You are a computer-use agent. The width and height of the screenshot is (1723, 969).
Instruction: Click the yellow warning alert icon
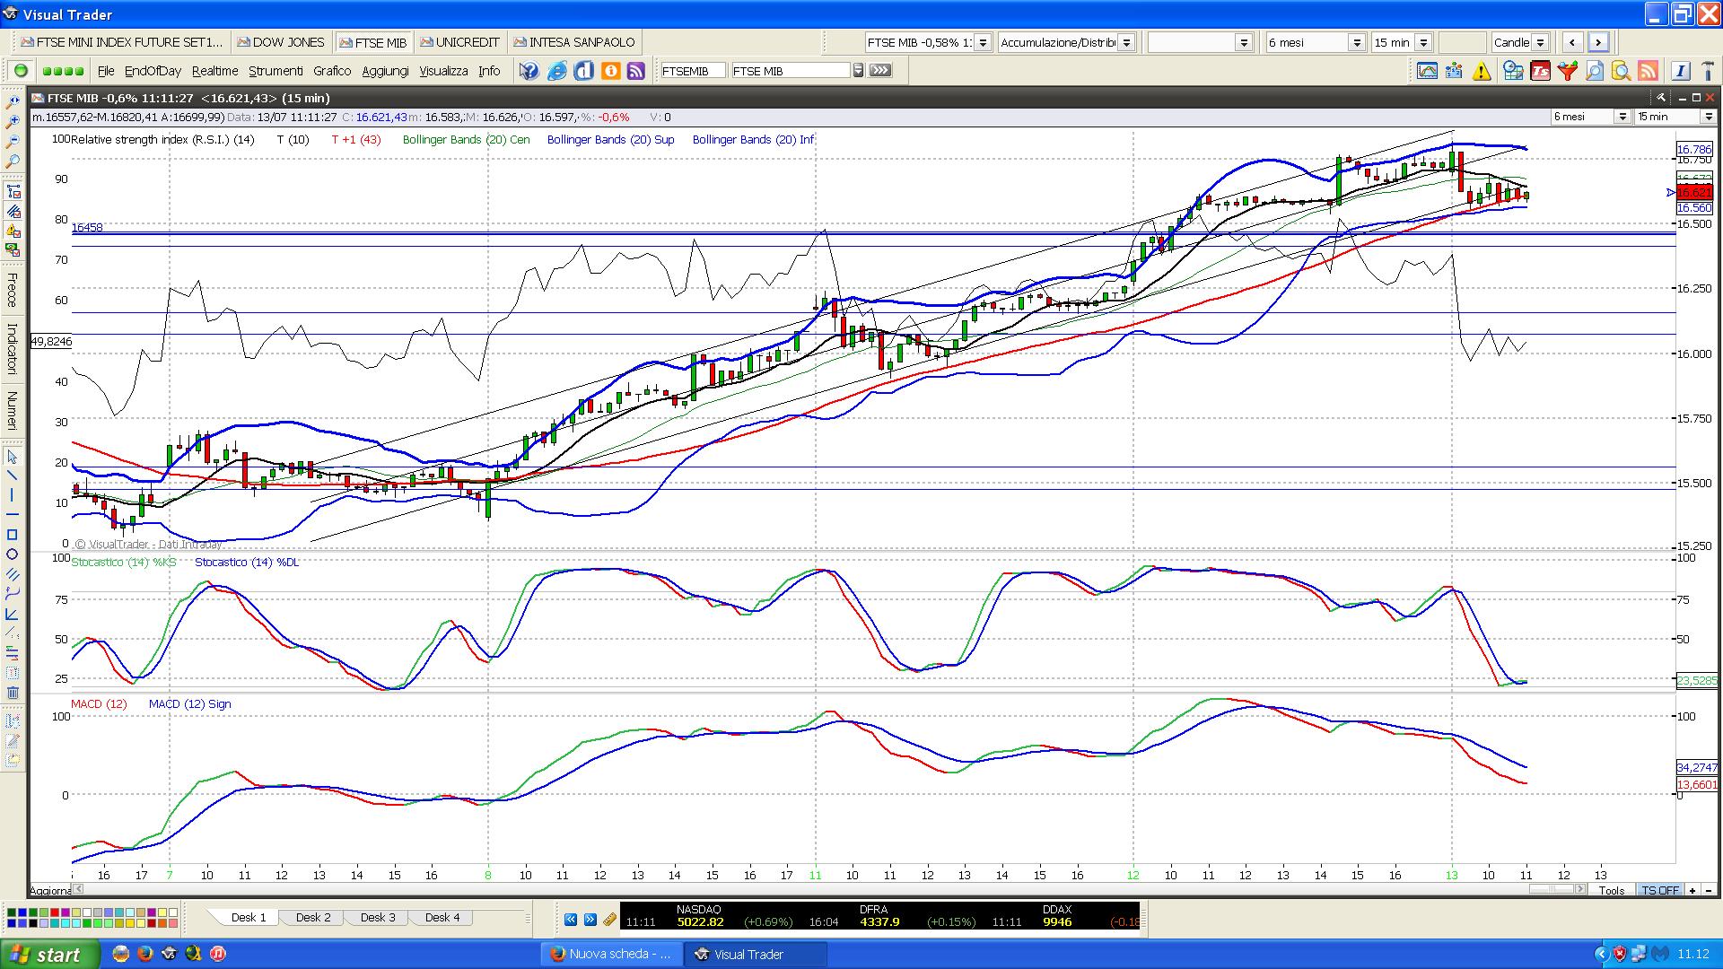point(1482,71)
